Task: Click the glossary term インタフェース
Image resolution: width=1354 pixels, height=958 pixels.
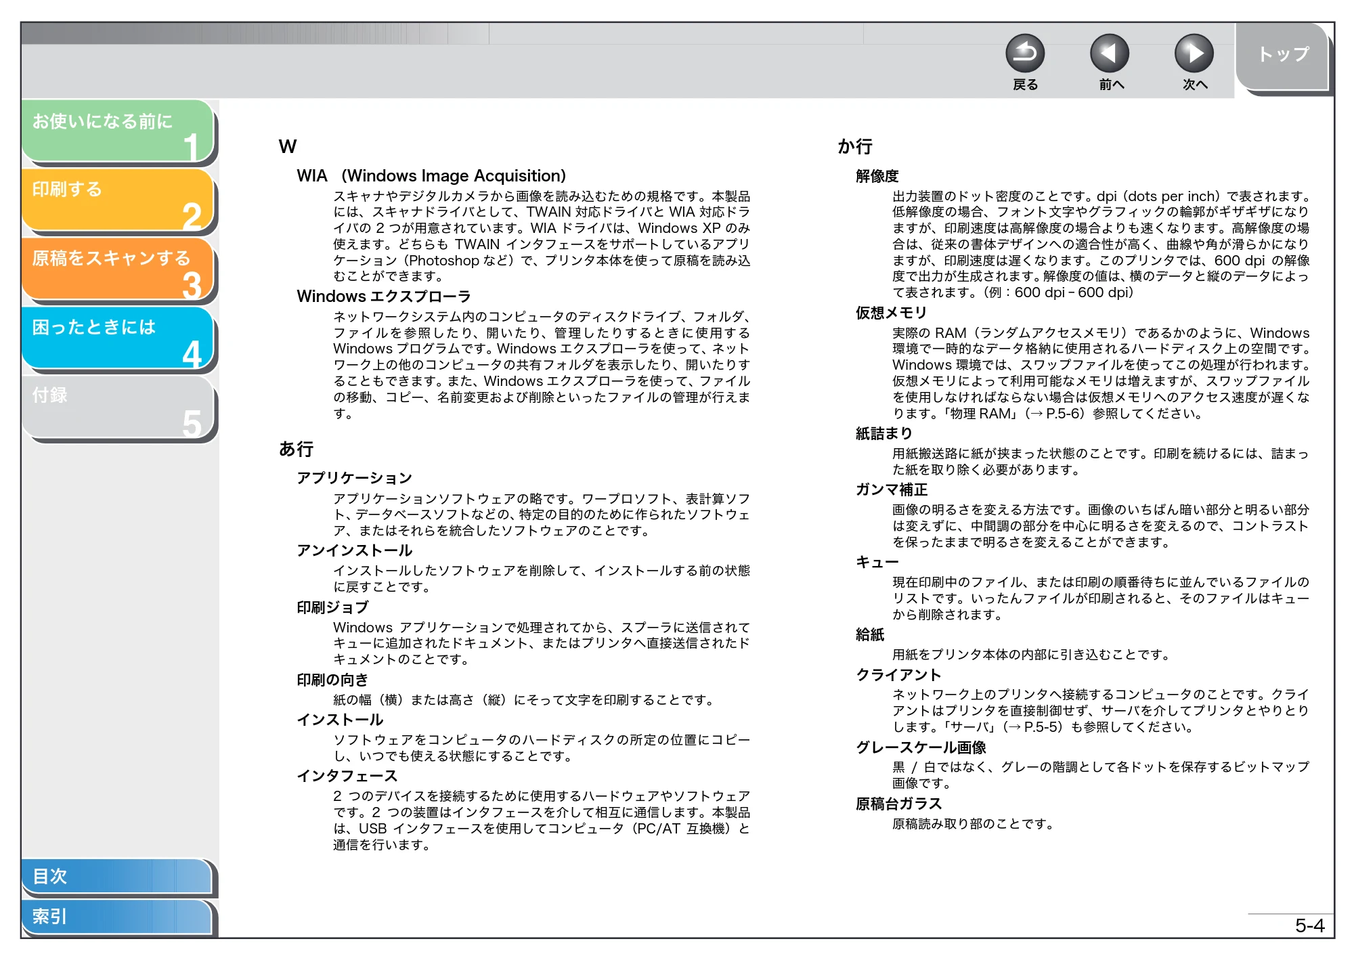Action: click(x=347, y=776)
